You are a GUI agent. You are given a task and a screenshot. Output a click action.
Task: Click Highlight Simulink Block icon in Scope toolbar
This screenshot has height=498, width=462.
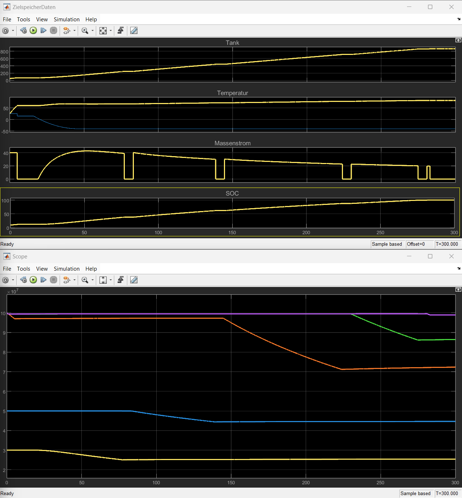120,280
